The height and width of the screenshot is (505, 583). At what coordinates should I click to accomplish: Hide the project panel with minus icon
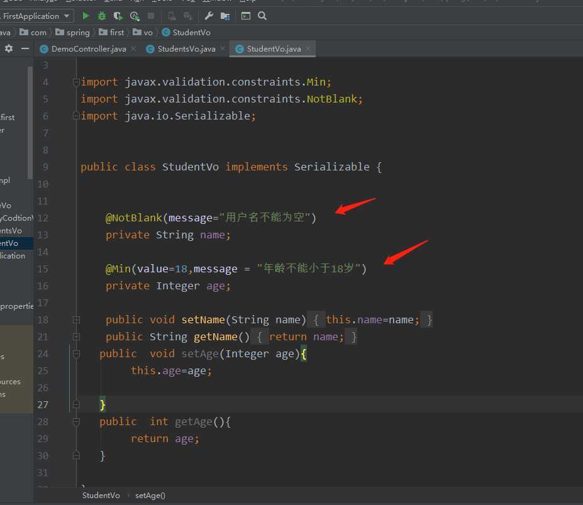point(25,48)
